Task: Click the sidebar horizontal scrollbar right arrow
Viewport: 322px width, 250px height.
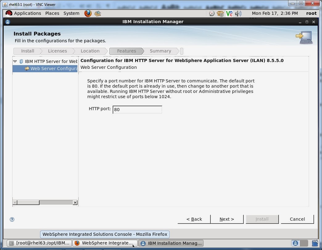Action: coord(75,202)
